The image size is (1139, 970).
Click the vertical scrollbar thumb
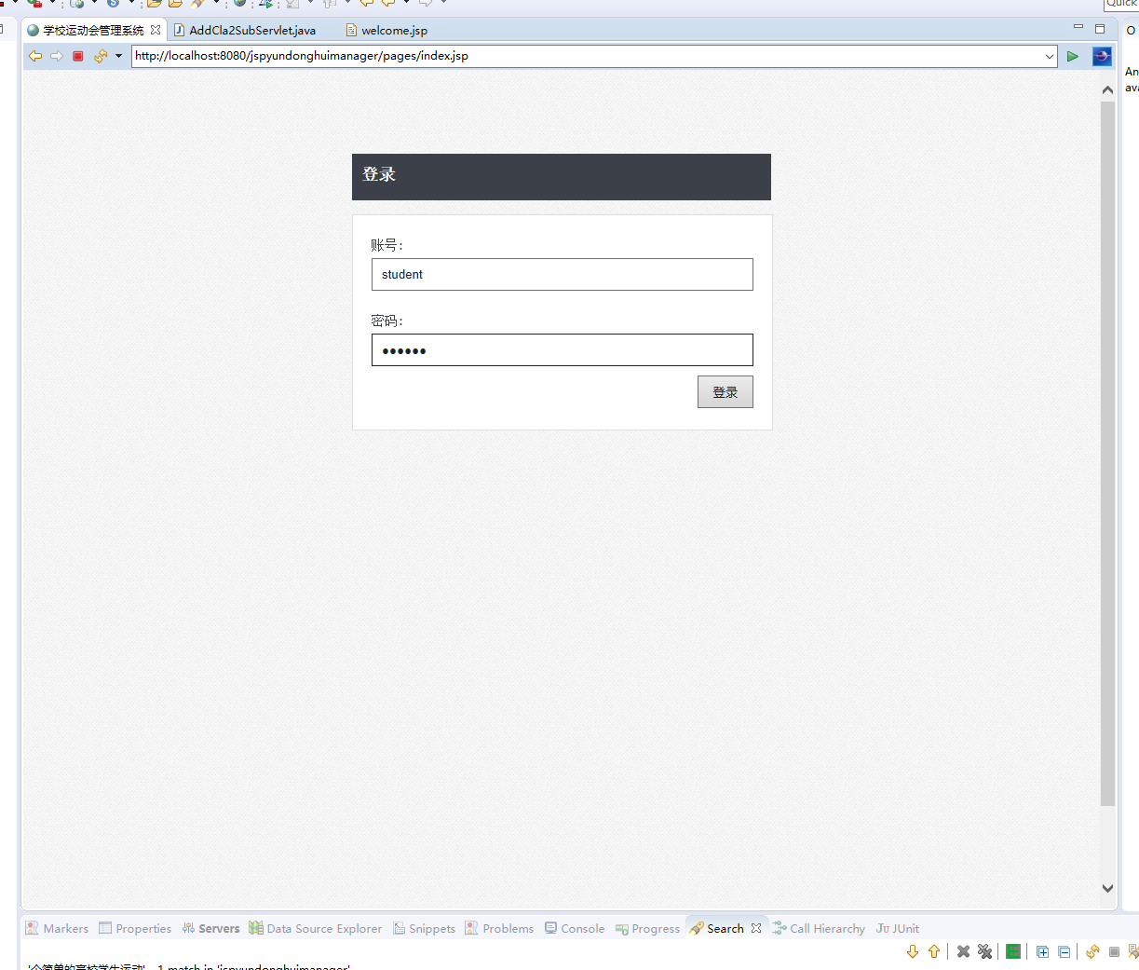1107,454
